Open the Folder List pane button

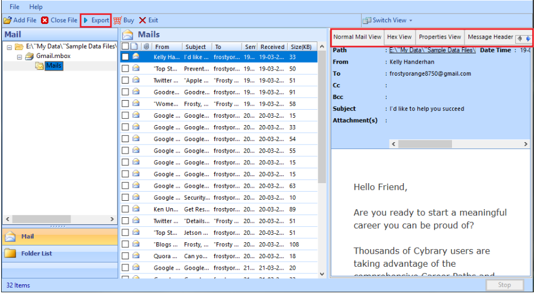(x=60, y=254)
